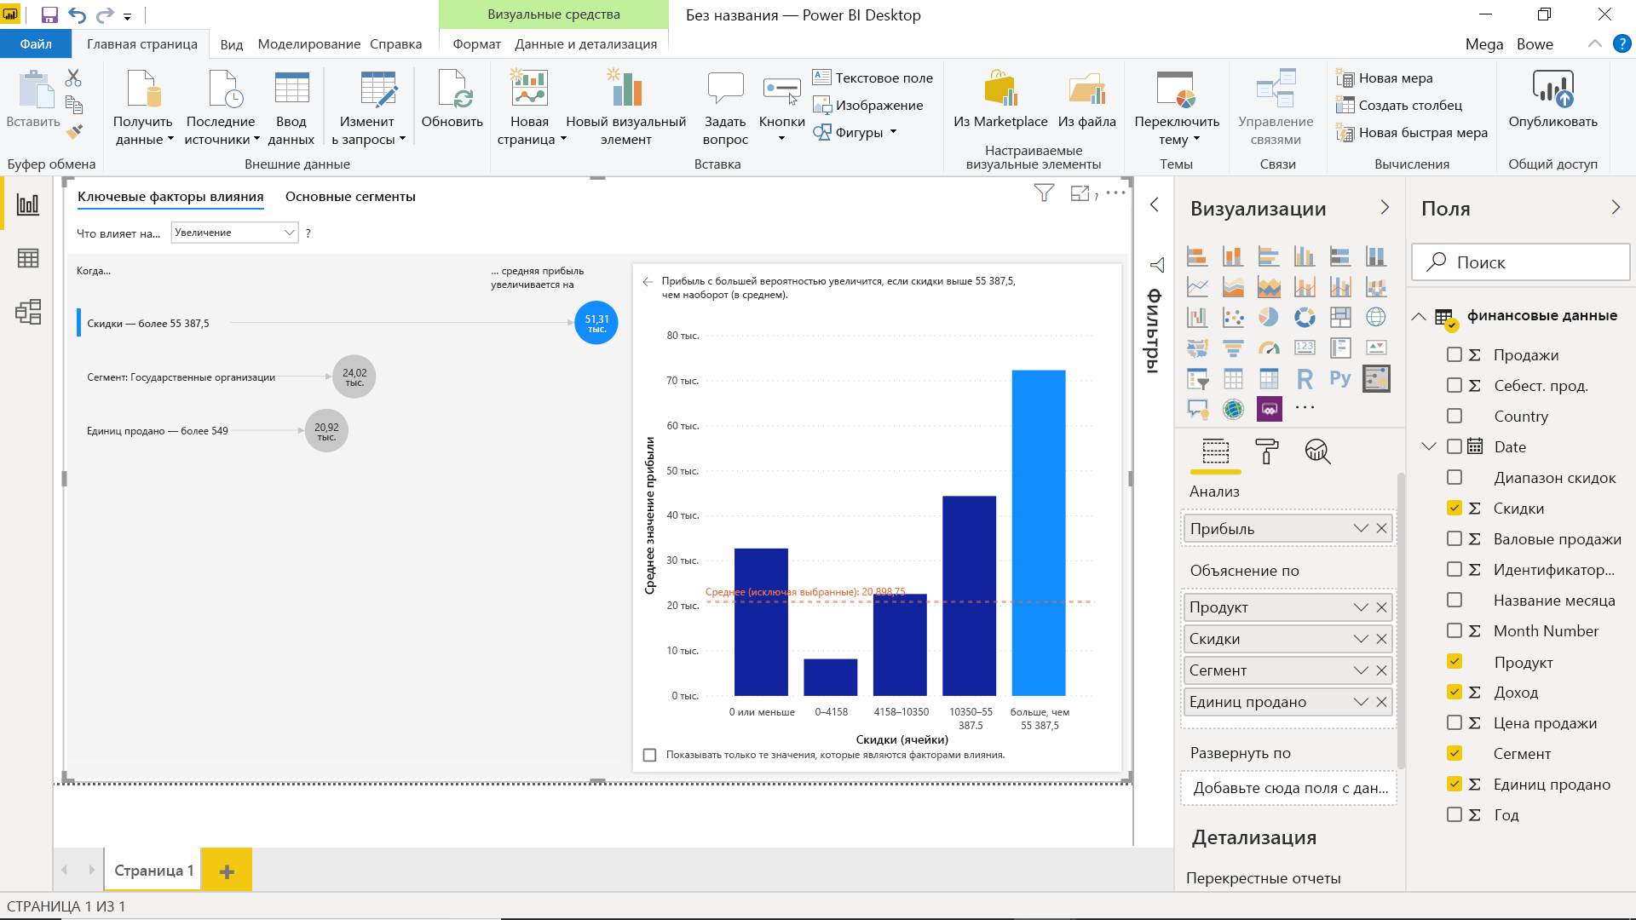1636x920 pixels.
Task: Choose the R script visual icon
Action: click(x=1304, y=378)
